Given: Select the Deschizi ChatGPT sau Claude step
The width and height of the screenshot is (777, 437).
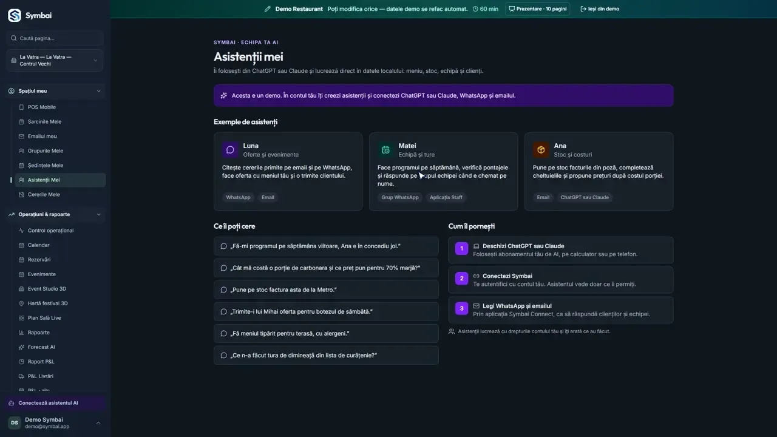Looking at the screenshot, I should (x=561, y=250).
